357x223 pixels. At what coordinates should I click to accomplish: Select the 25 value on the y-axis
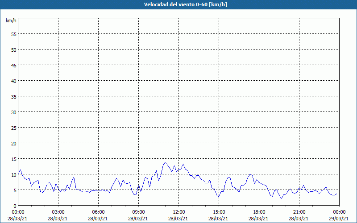14,128
